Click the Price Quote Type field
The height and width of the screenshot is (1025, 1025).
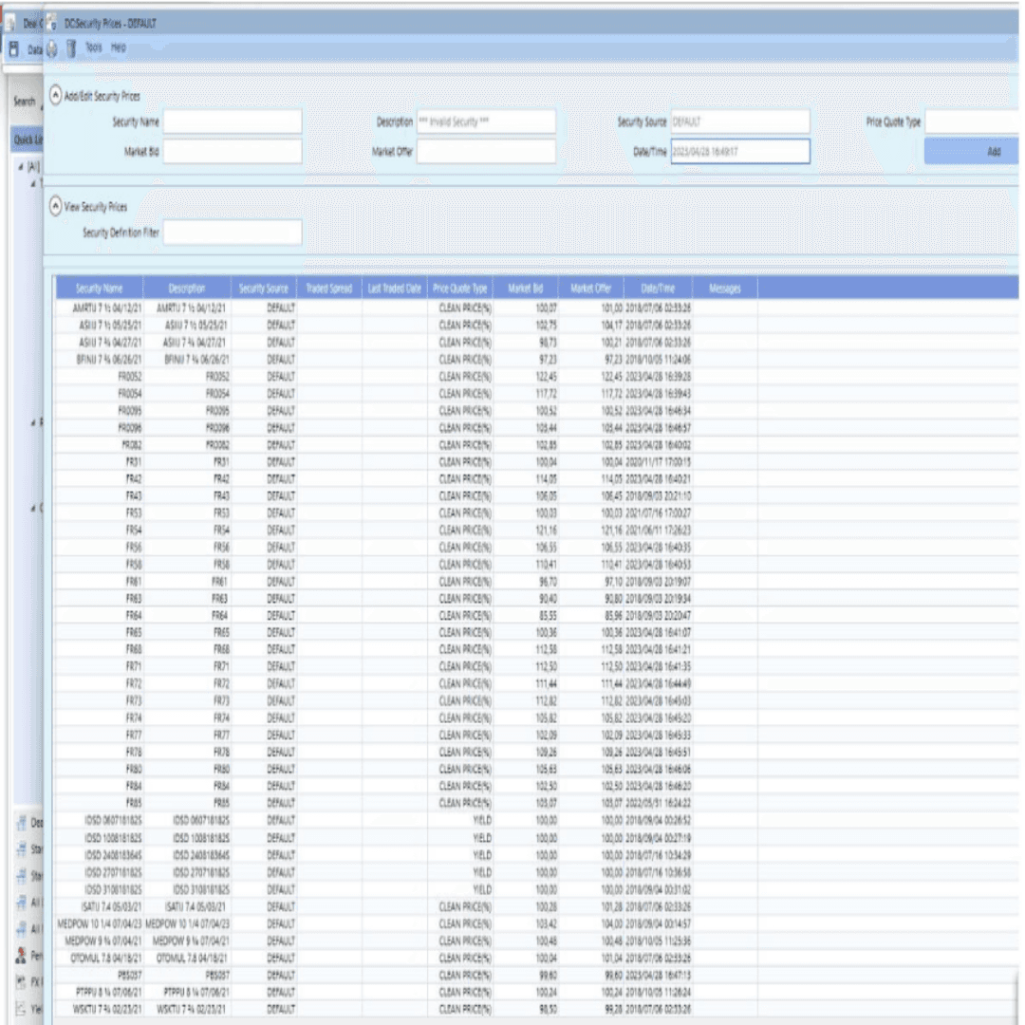(x=973, y=122)
